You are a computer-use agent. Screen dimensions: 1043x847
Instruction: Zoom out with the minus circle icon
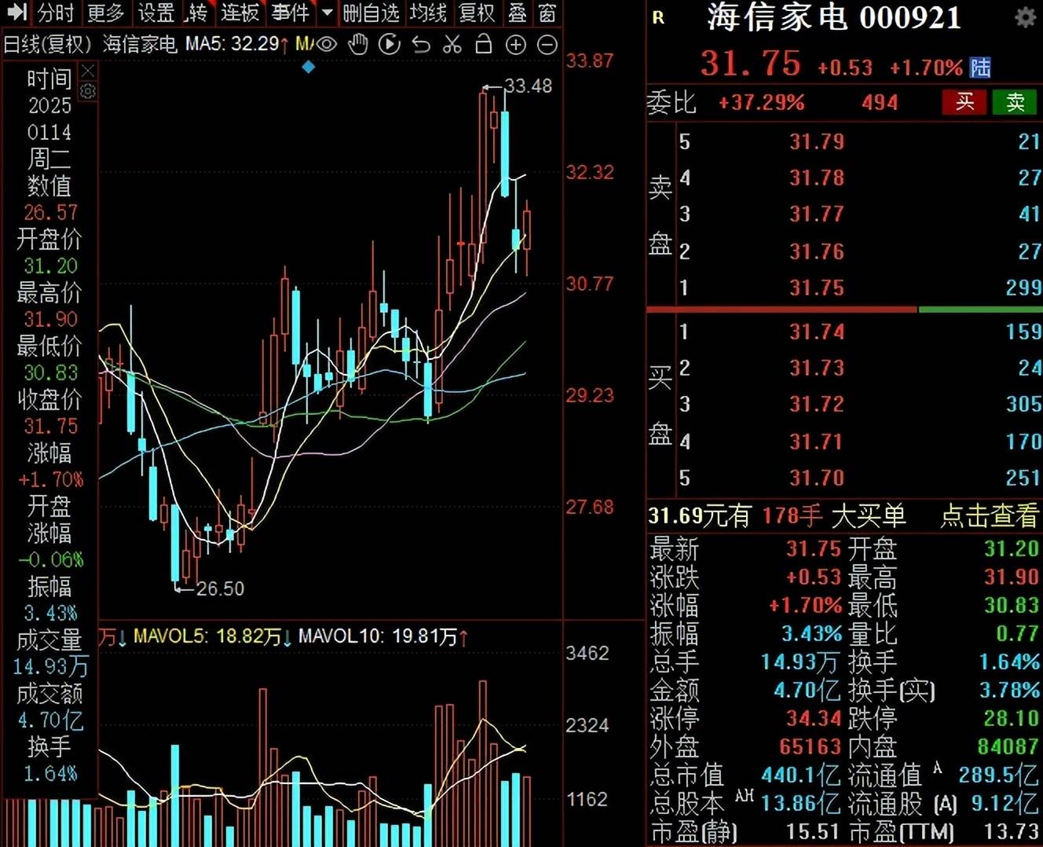(x=547, y=45)
